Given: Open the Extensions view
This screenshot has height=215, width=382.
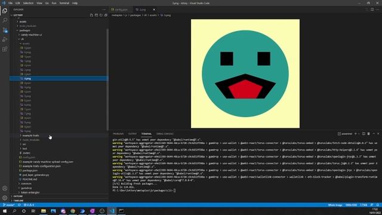Looking at the screenshot, I should click(5, 49).
